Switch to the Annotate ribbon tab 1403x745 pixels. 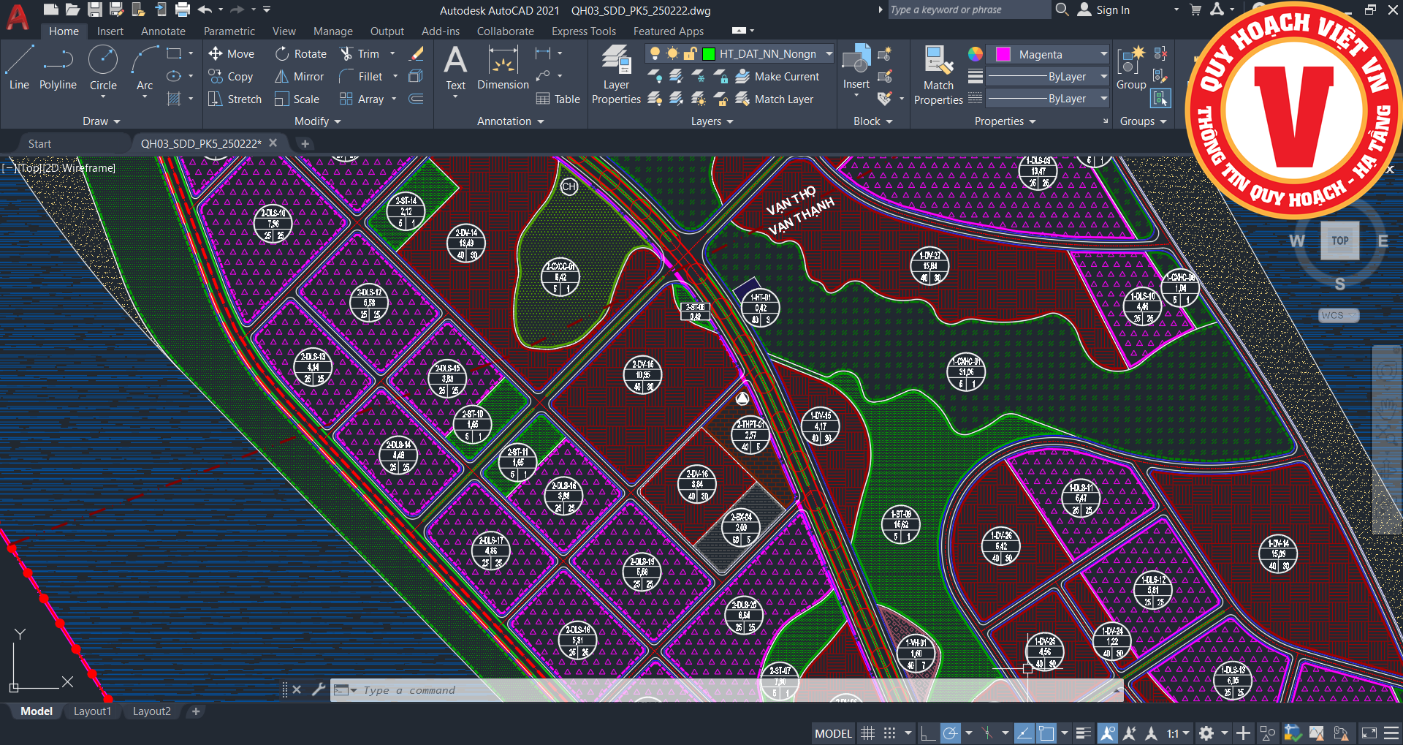pyautogui.click(x=163, y=31)
